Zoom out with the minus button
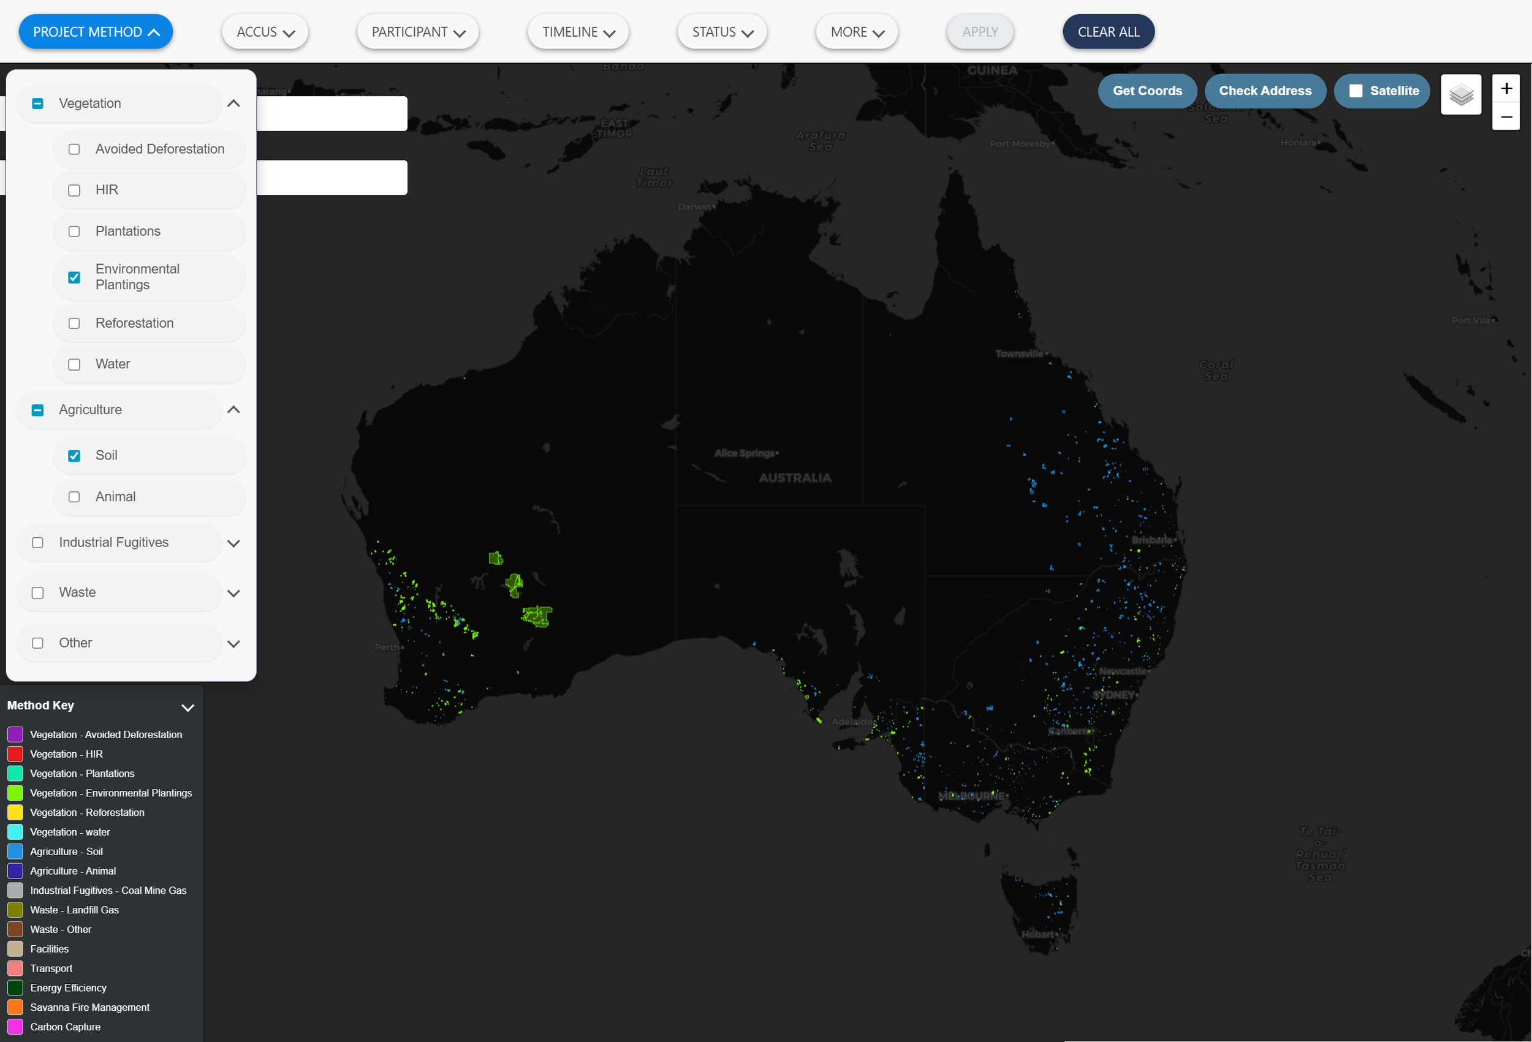The width and height of the screenshot is (1532, 1042). click(x=1506, y=116)
